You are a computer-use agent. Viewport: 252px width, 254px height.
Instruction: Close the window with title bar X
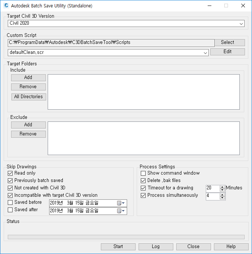point(243,6)
